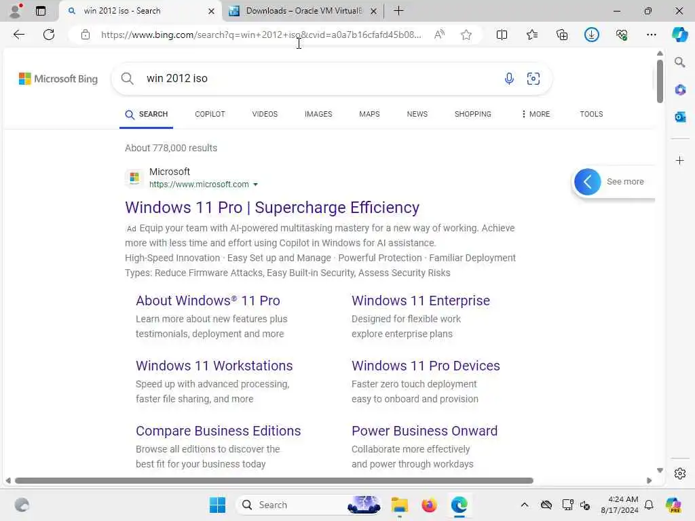Viewport: 695px width, 521px height.
Task: Switch to the Downloads Oracle VM VirtualBox tab
Action: (x=303, y=11)
